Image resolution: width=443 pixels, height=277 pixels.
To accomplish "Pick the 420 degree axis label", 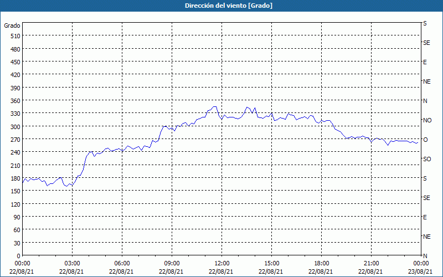I will pos(16,75).
